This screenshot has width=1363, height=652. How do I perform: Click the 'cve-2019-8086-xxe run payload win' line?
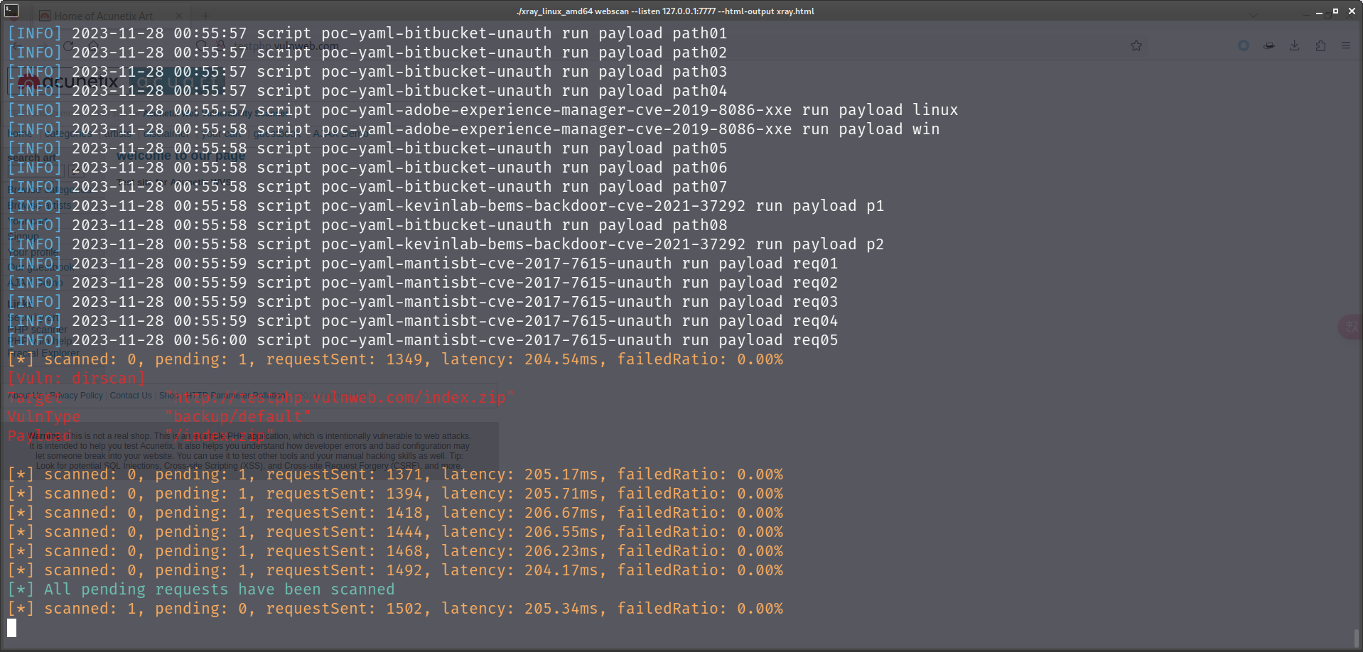(x=473, y=129)
